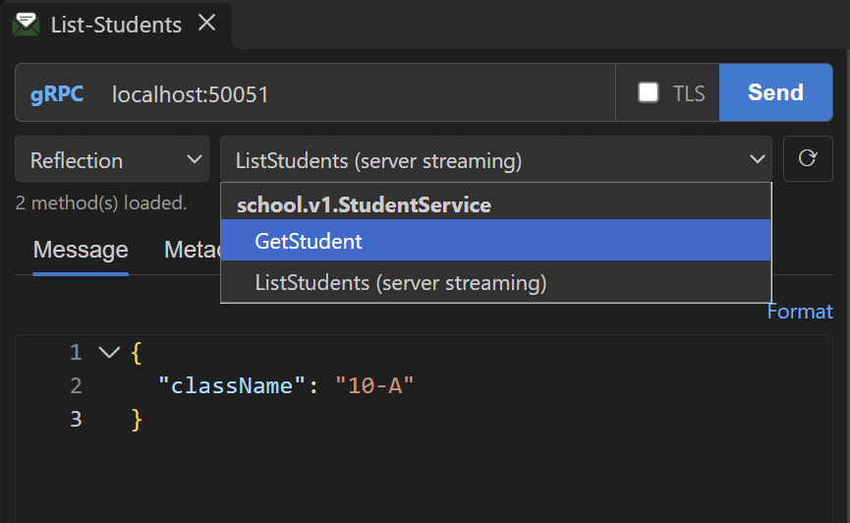Switch to the Metadata tab
Viewport: 850px width, 523px height.
click(192, 250)
